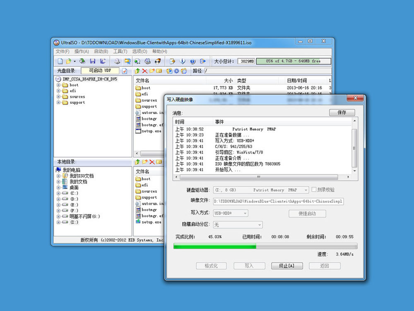This screenshot has height=311, width=414.
Task: Click the blue floppy Save icon
Action: point(92,61)
